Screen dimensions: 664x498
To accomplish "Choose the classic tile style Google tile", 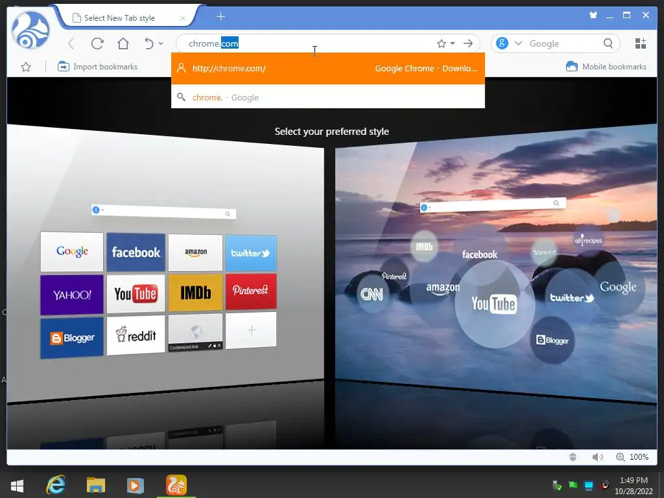I will point(72,252).
